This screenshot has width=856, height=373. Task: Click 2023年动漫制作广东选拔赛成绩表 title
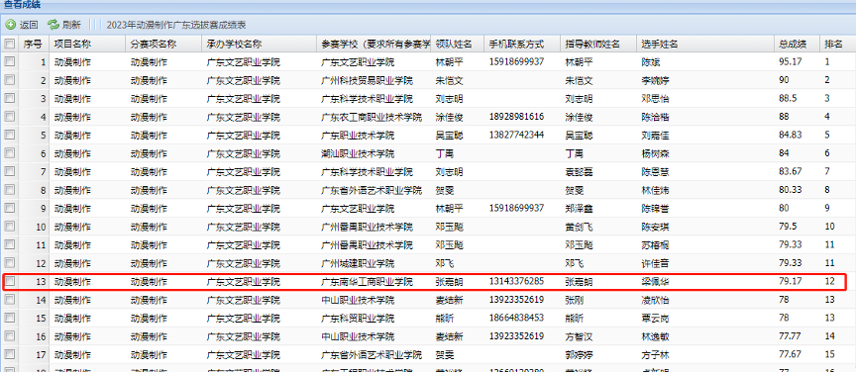(x=176, y=25)
